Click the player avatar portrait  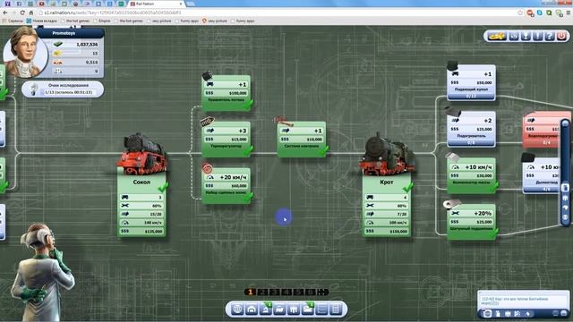[x=25, y=53]
